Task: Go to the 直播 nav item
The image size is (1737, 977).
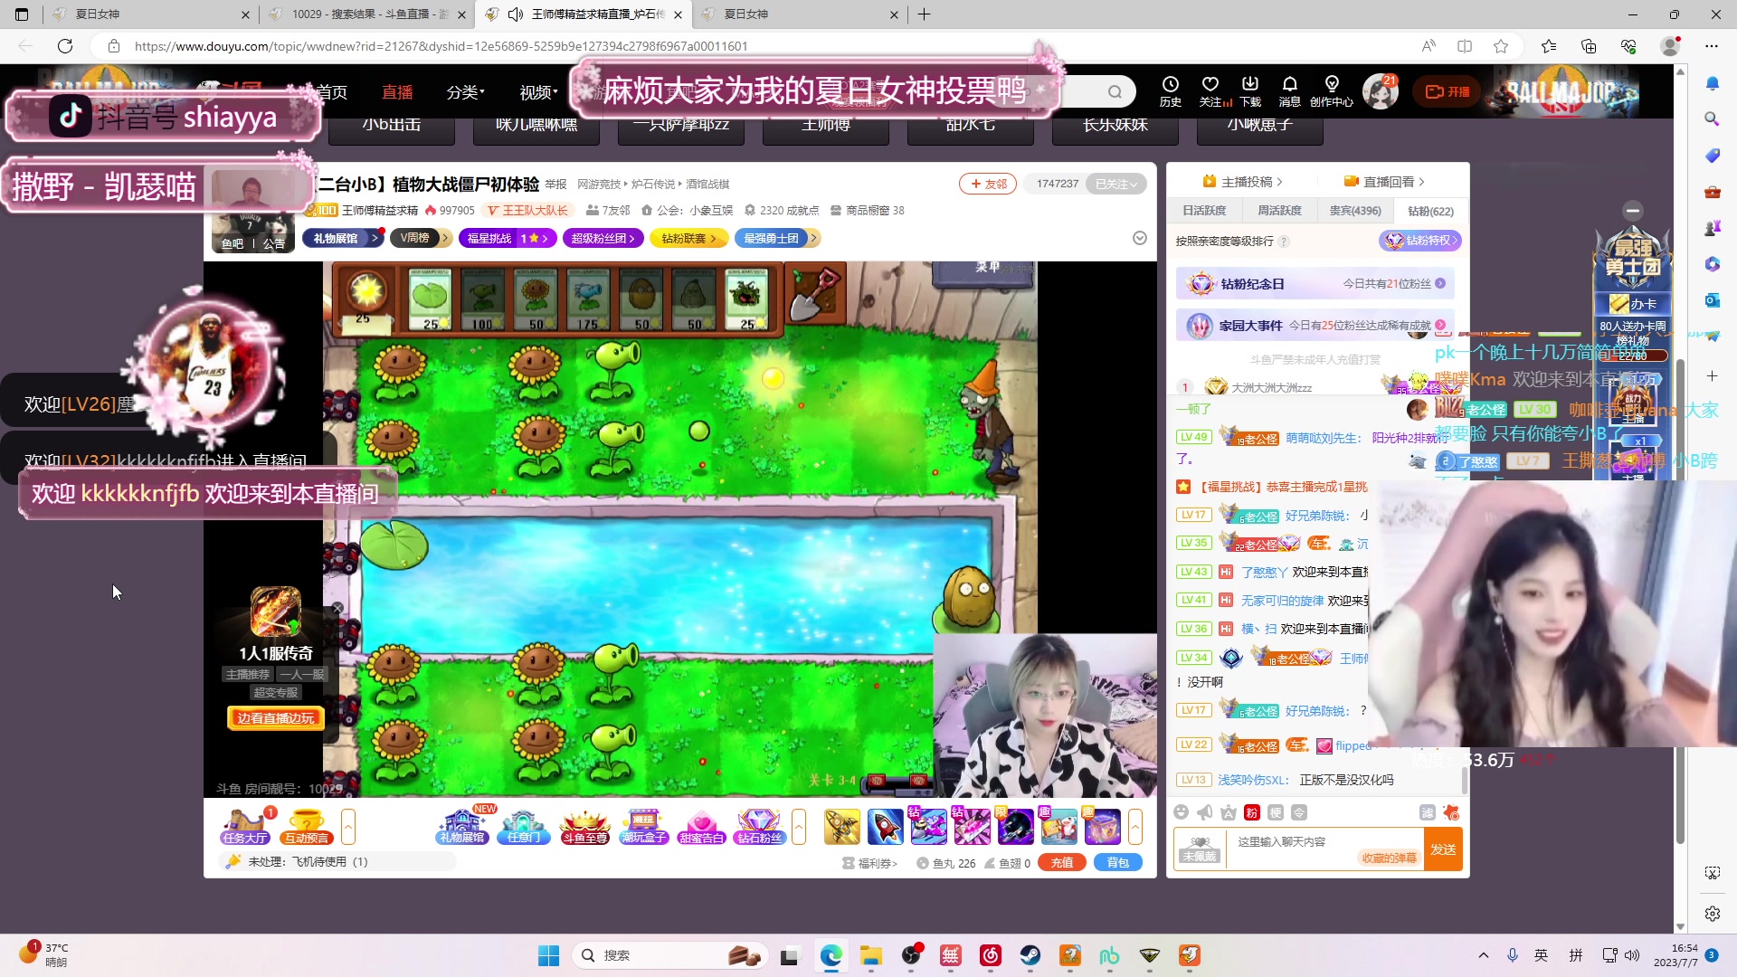Action: point(397,92)
